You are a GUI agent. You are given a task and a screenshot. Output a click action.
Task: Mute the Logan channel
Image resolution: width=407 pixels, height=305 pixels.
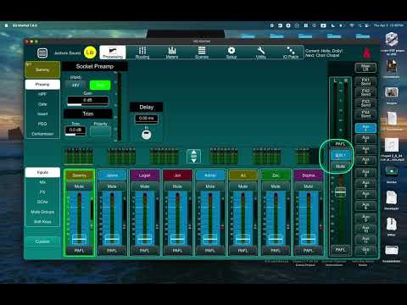coord(145,186)
